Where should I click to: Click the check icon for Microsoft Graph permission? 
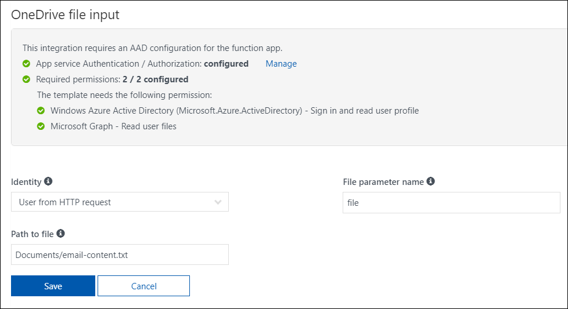[x=41, y=126]
